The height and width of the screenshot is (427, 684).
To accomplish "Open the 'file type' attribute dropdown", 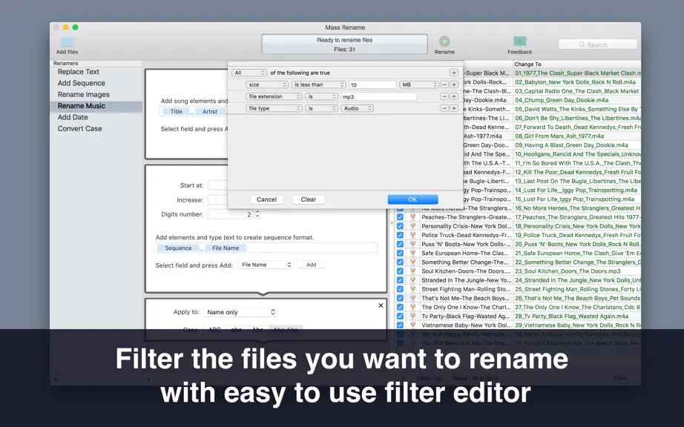I will 274,108.
